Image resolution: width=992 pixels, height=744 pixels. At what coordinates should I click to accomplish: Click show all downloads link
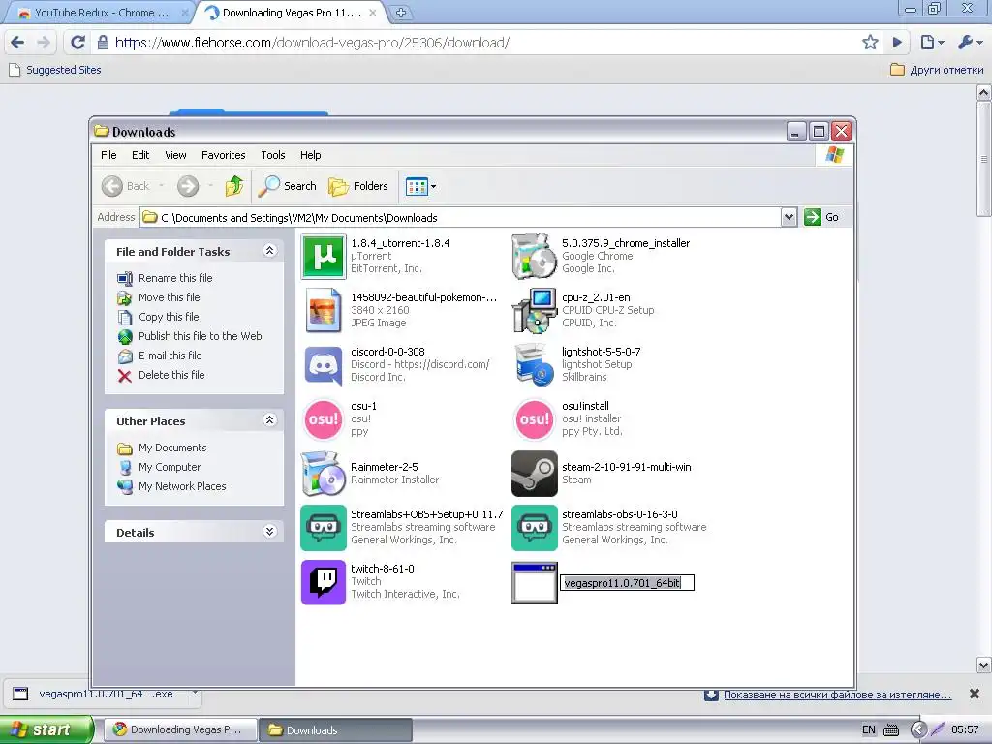tap(837, 695)
